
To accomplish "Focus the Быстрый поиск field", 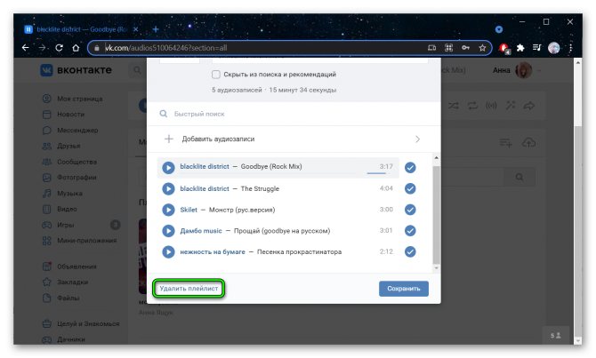I will tap(294, 114).
